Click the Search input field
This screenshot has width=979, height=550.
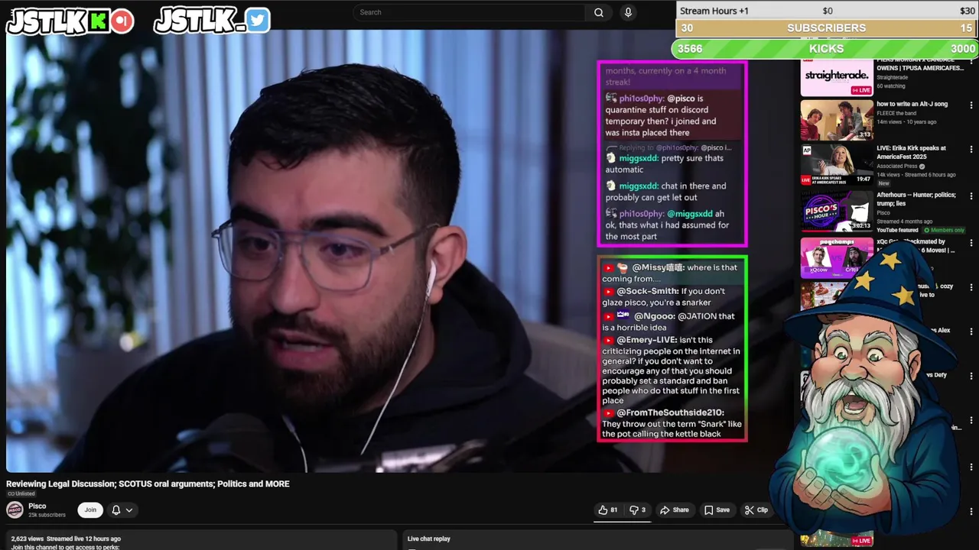pos(468,12)
